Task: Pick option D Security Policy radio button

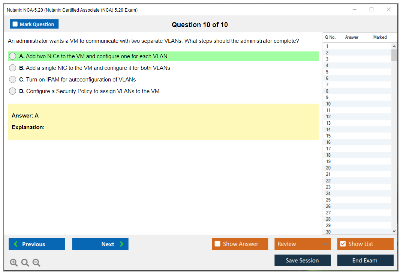Action: pos(13,91)
